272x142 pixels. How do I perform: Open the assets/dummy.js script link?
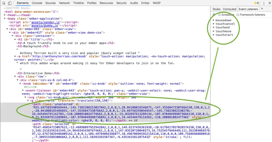[x=45, y=25]
